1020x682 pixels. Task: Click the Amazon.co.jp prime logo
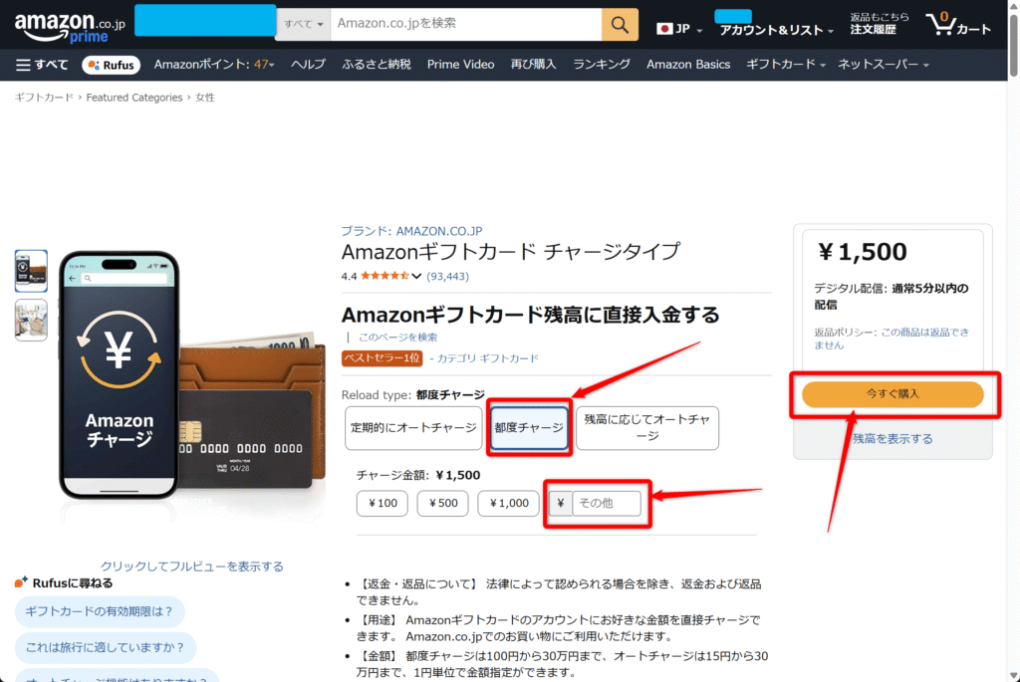click(70, 27)
